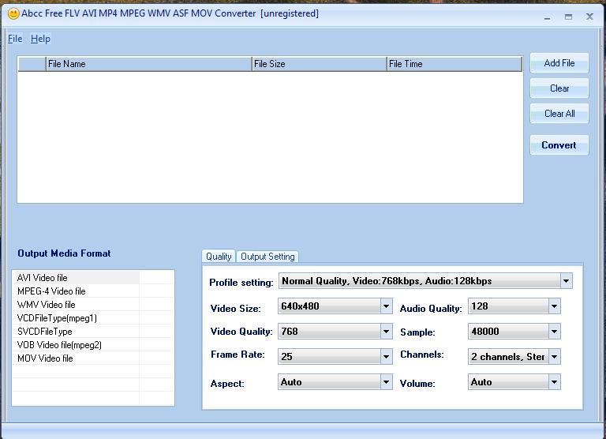Image resolution: width=606 pixels, height=439 pixels.
Task: Open the Video Quality dropdown
Action: pyautogui.click(x=386, y=332)
